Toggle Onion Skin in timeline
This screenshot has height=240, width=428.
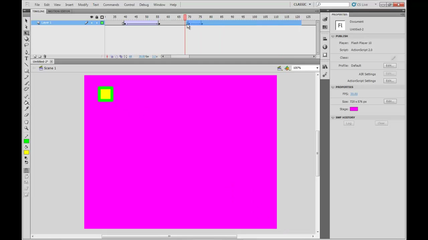112,57
